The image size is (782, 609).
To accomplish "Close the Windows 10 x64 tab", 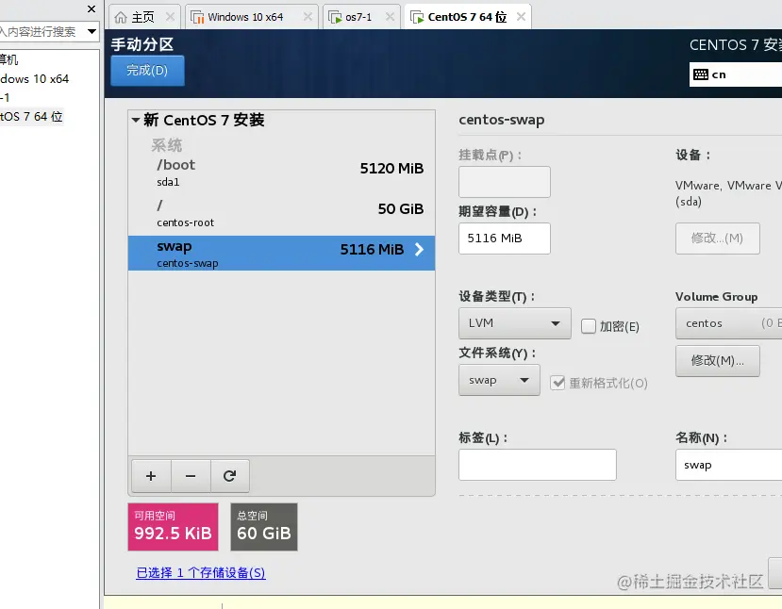I will click(x=308, y=17).
